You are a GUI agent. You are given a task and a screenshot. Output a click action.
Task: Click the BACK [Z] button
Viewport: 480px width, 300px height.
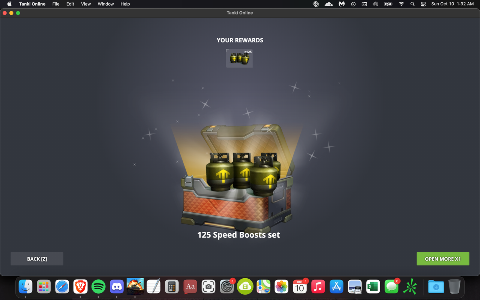(x=37, y=259)
